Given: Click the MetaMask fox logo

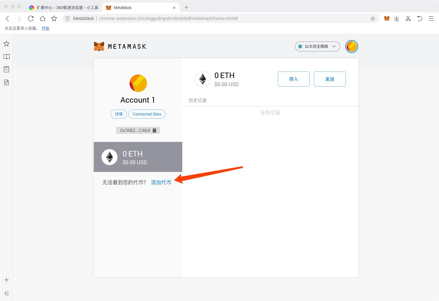Looking at the screenshot, I should 99,46.
